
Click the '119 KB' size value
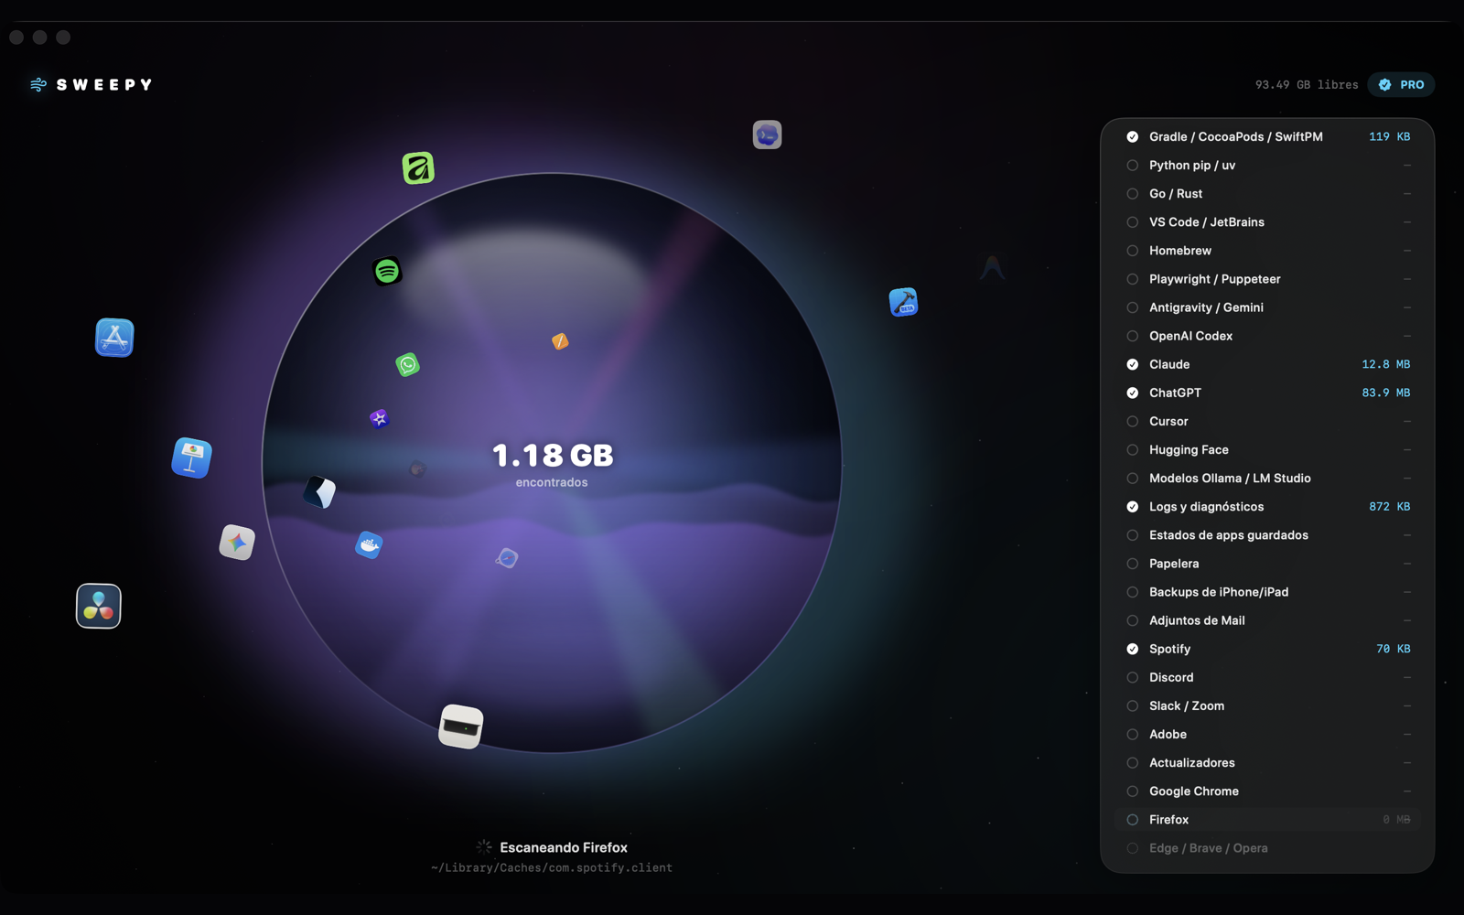point(1389,136)
